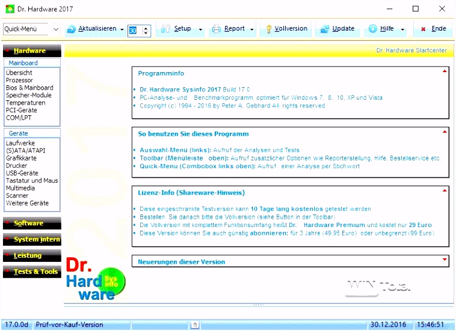The image size is (456, 331).
Task: Click the refresh interval number field
Action: (x=133, y=29)
